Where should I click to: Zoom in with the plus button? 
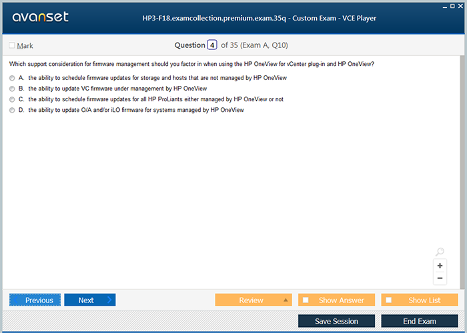440,265
